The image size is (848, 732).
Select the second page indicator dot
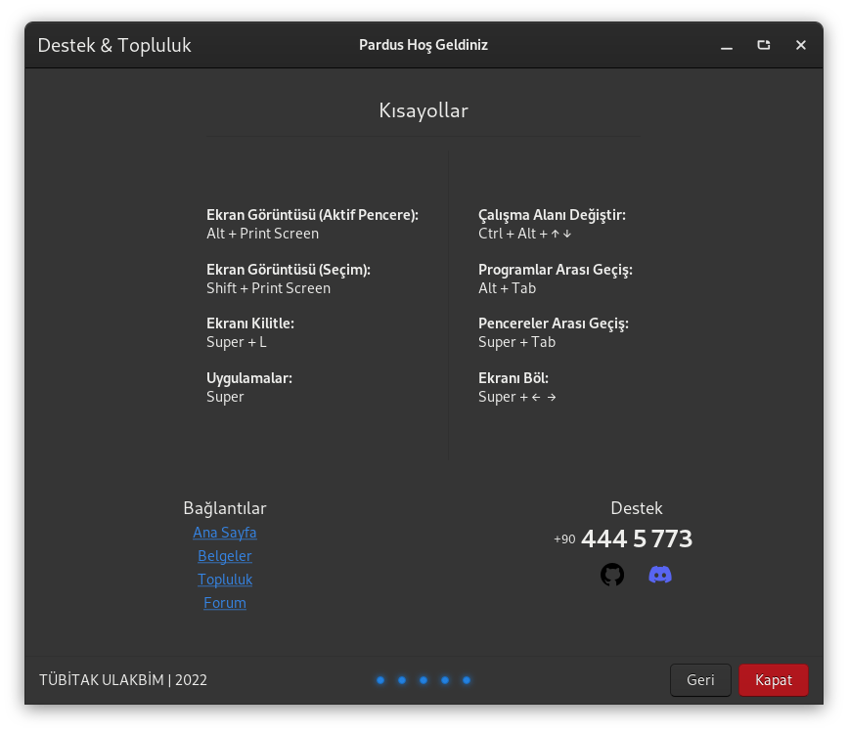pyautogui.click(x=402, y=680)
